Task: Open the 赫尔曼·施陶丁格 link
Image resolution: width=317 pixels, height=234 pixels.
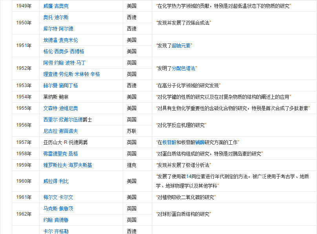Action: click(61, 85)
